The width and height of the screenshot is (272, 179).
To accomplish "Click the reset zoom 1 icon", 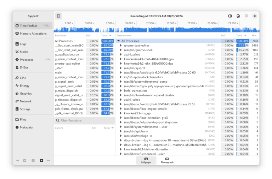I will tap(33, 161).
